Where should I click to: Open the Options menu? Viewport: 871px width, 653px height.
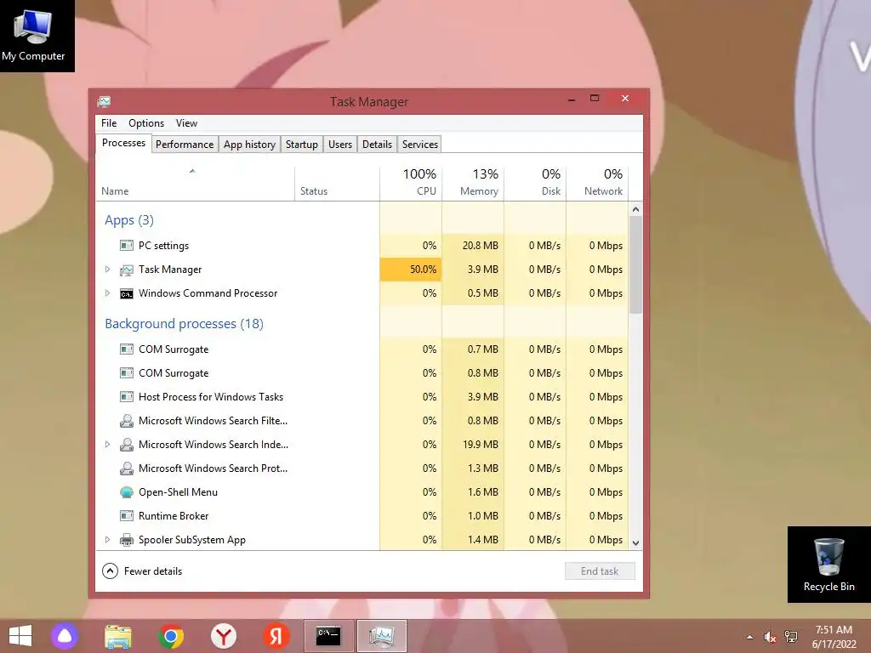pyautogui.click(x=146, y=123)
